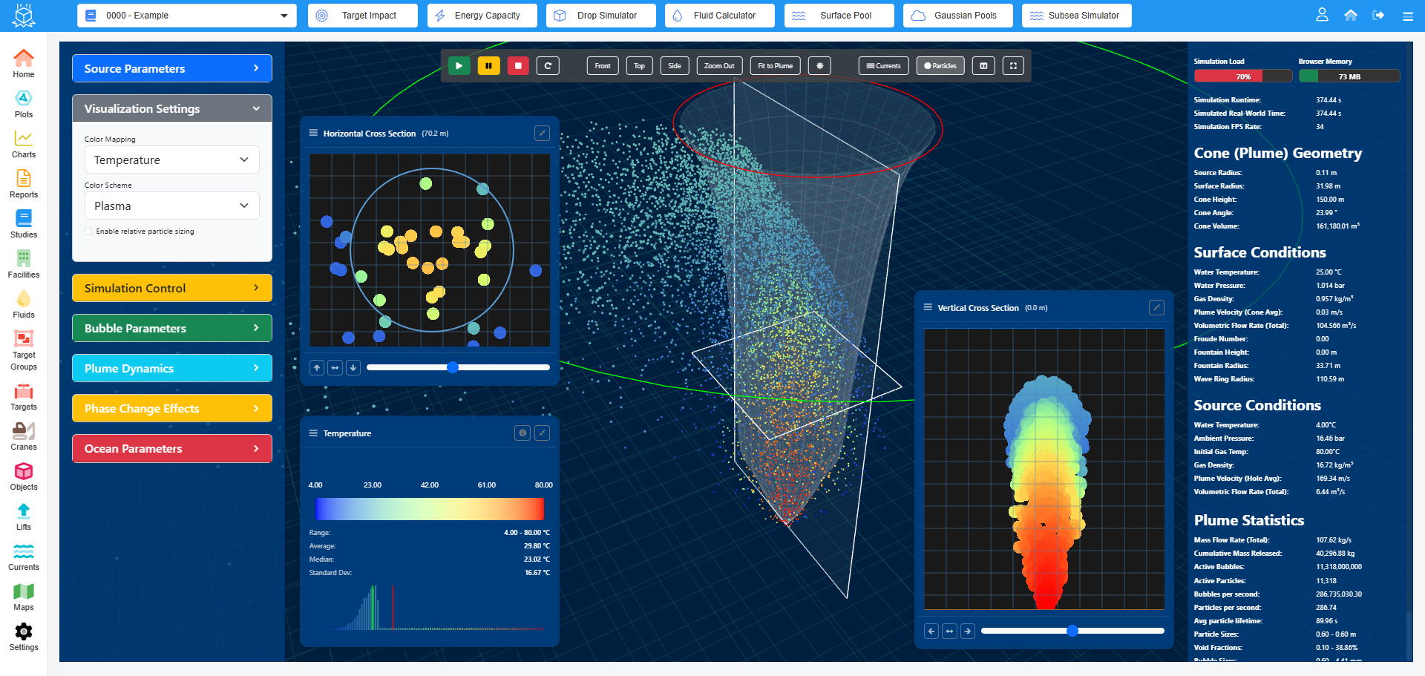Switch to the Surface Pool tab
Image resolution: width=1425 pixels, height=676 pixels.
[839, 15]
